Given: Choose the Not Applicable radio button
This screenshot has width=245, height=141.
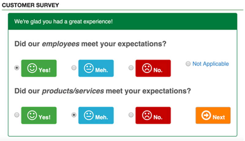Looking at the screenshot, I should pyautogui.click(x=188, y=64).
